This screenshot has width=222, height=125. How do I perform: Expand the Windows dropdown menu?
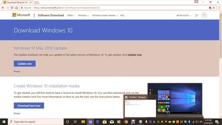84,15
